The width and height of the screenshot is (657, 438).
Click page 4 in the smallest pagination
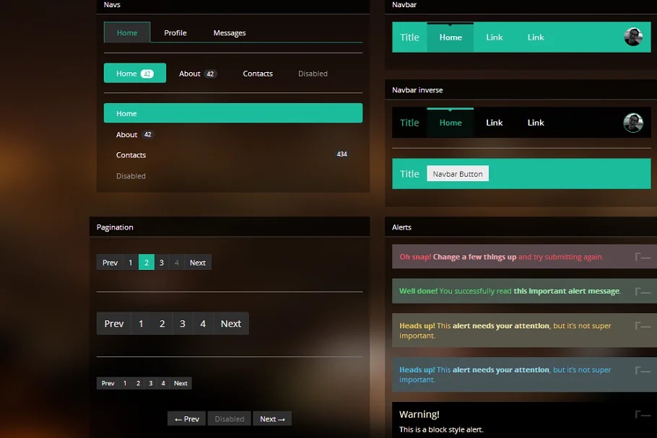pyautogui.click(x=164, y=383)
